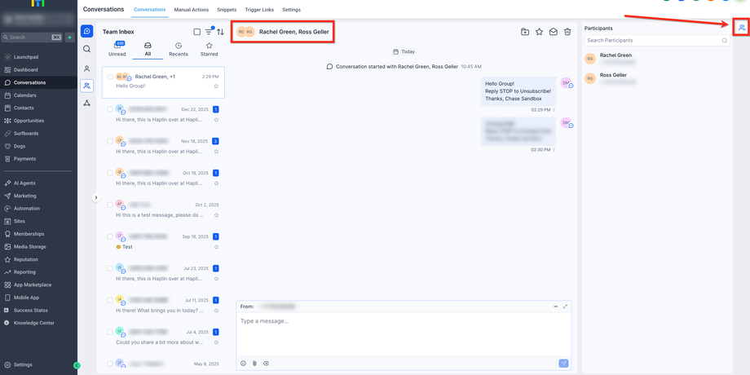Check the select-all conversations checkbox

[x=197, y=32]
